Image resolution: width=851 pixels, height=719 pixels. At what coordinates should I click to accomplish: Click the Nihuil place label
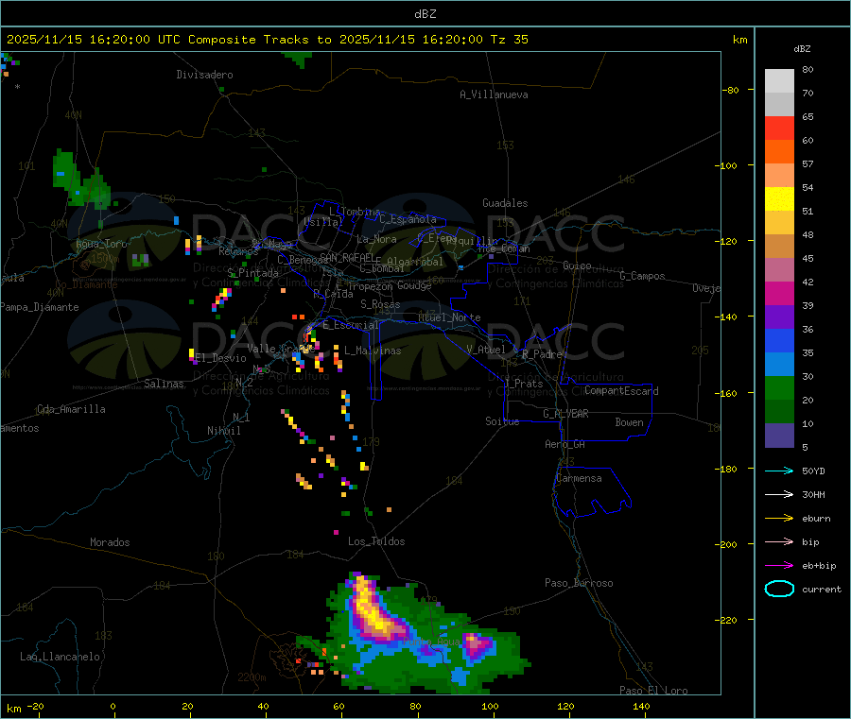tap(223, 431)
